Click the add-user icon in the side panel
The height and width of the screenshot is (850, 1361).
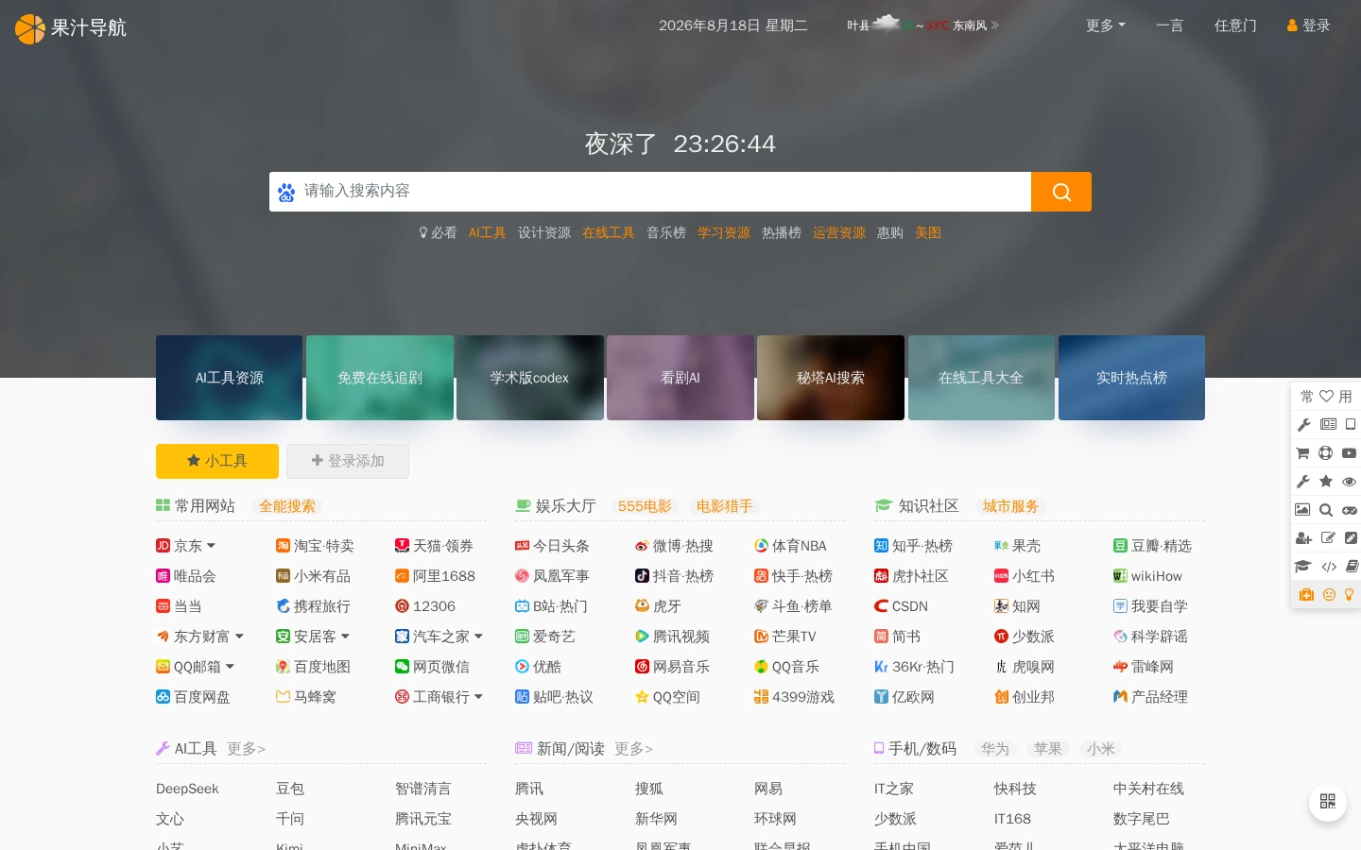(1303, 538)
